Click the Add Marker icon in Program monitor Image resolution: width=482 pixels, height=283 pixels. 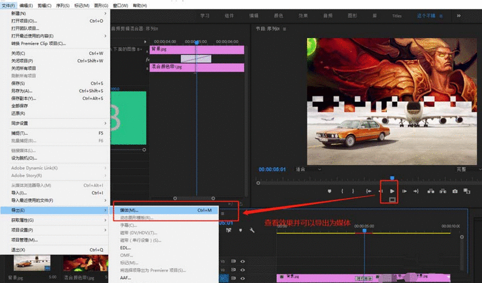tap(330, 191)
